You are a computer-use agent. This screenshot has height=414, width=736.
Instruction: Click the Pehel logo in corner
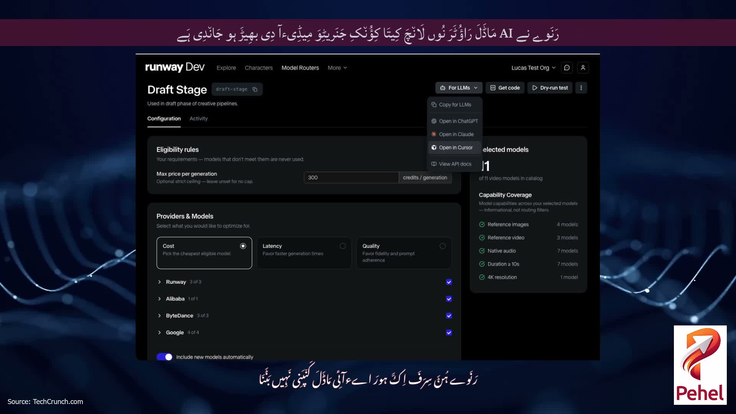[700, 365]
